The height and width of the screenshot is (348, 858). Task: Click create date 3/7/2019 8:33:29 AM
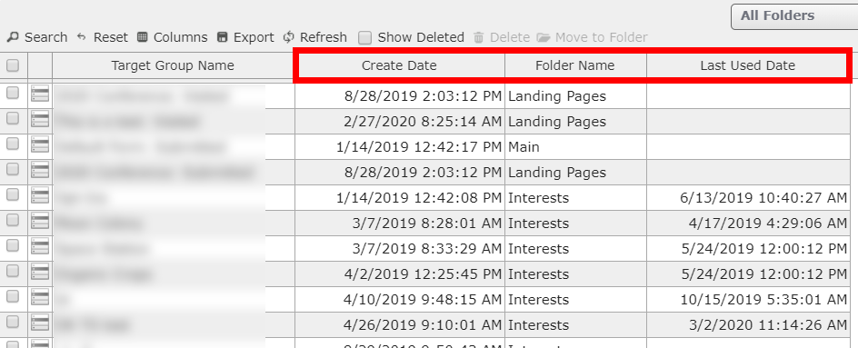click(427, 248)
